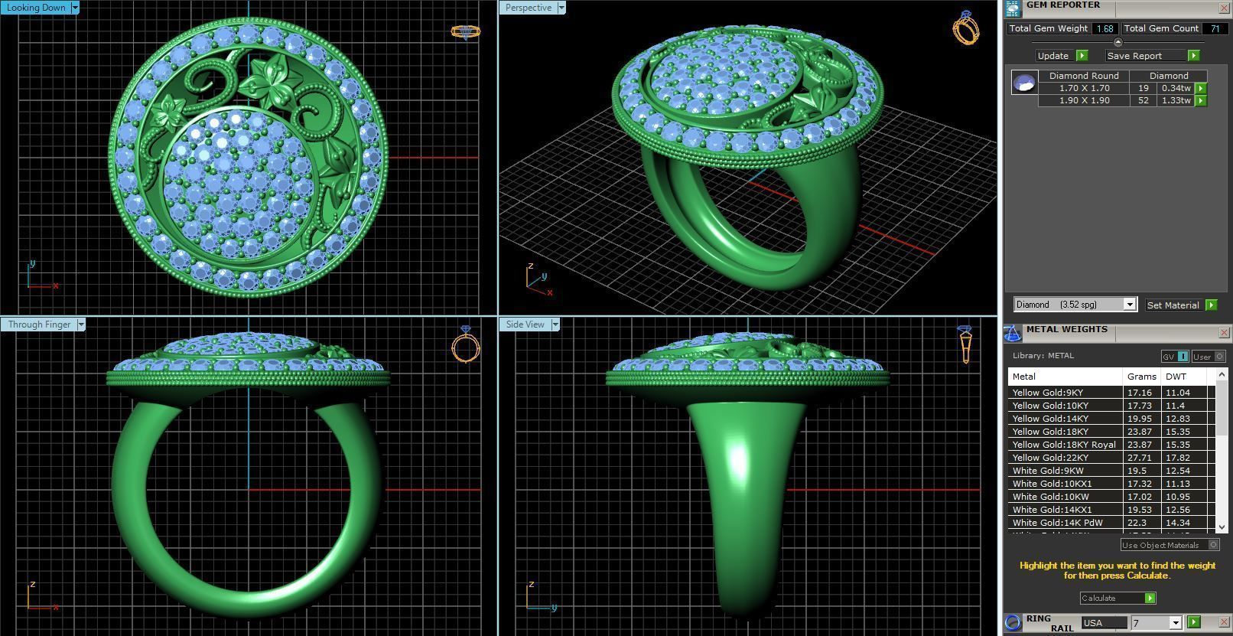Image resolution: width=1233 pixels, height=636 pixels.
Task: Select the Yellow Gold:9KY row
Action: pyautogui.click(x=1111, y=393)
